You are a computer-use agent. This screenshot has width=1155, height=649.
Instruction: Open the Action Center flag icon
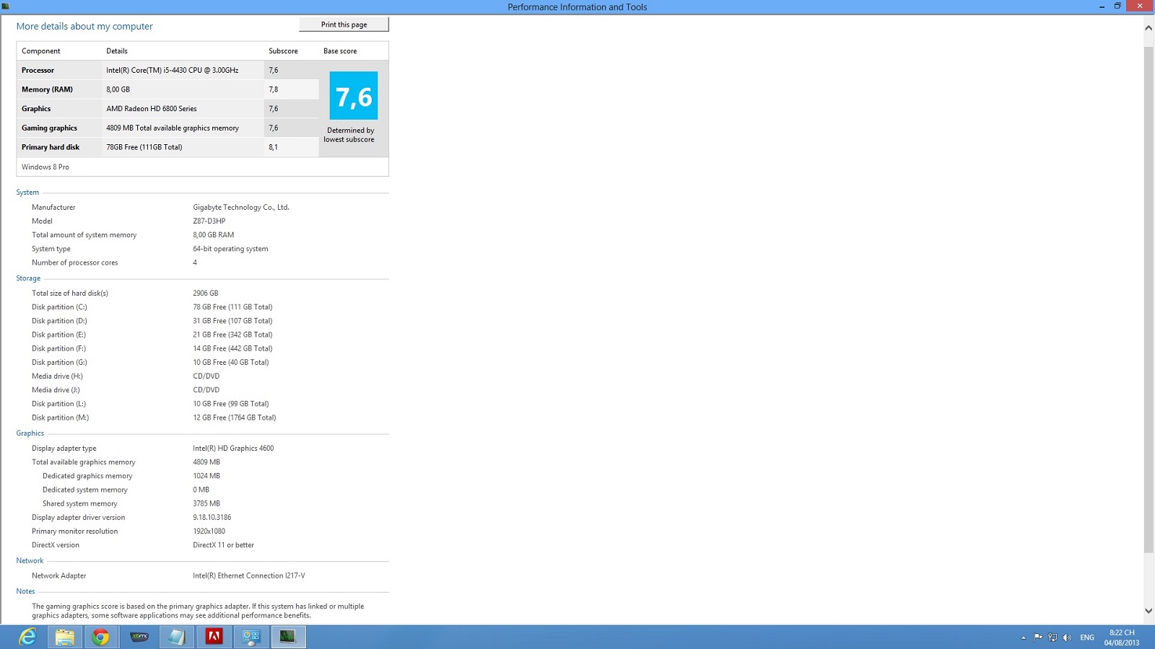[1037, 637]
